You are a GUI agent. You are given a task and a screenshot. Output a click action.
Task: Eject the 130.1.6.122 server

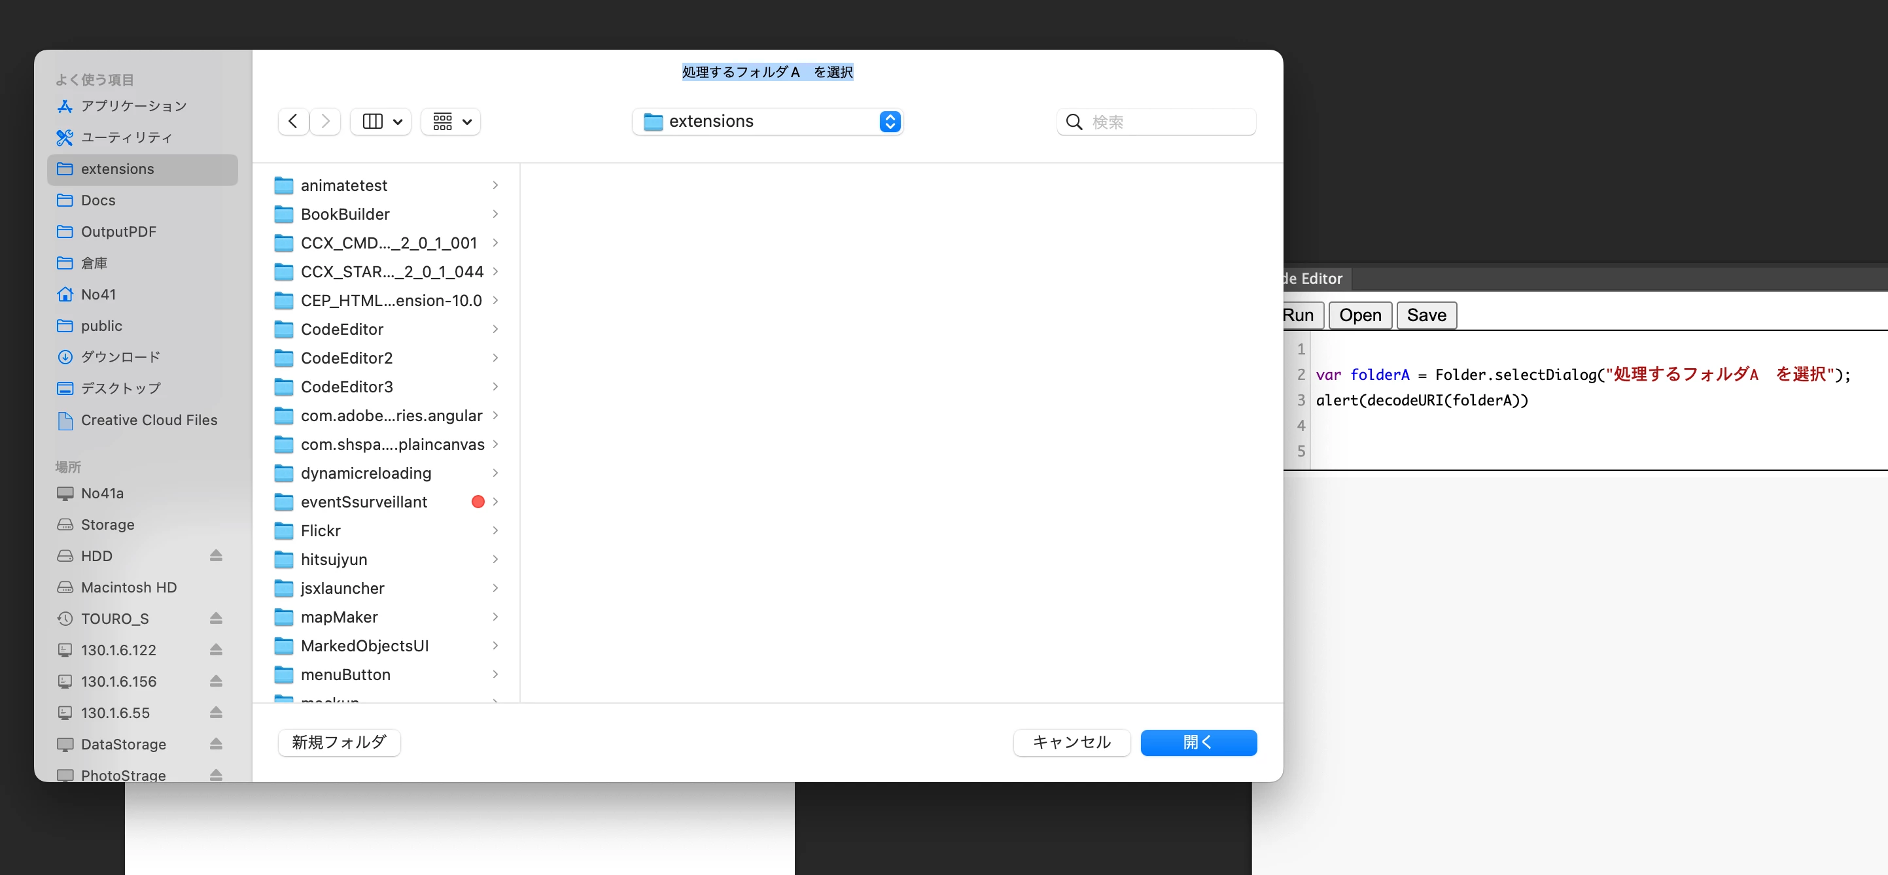coord(215,650)
